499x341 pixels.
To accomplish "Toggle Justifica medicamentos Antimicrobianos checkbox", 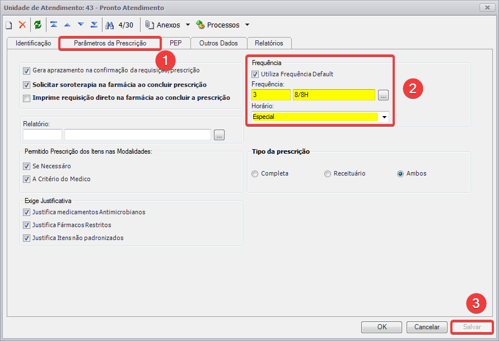I will click(x=27, y=212).
